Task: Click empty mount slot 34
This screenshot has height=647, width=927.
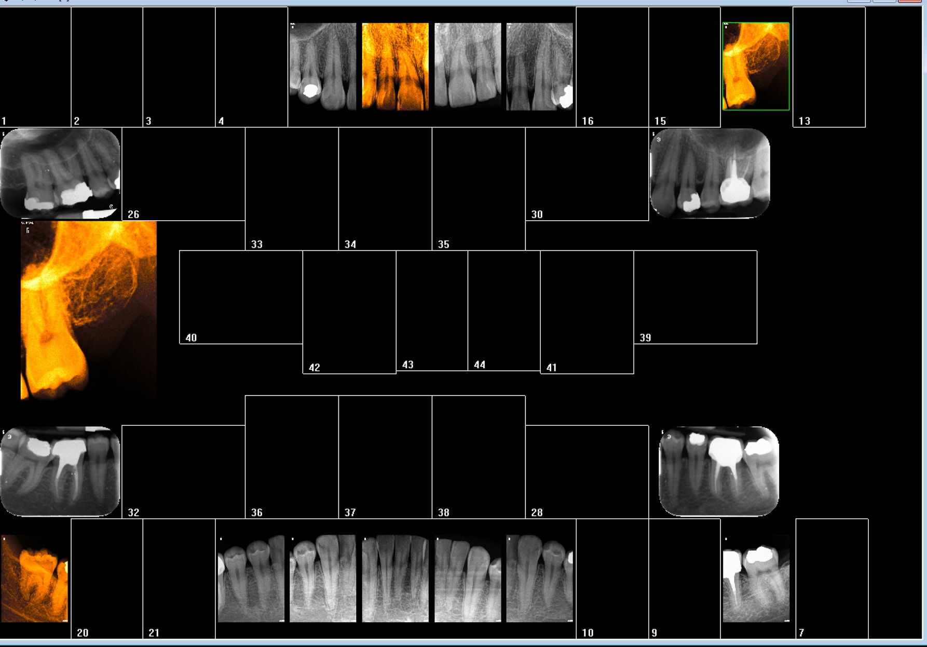Action: pos(385,188)
